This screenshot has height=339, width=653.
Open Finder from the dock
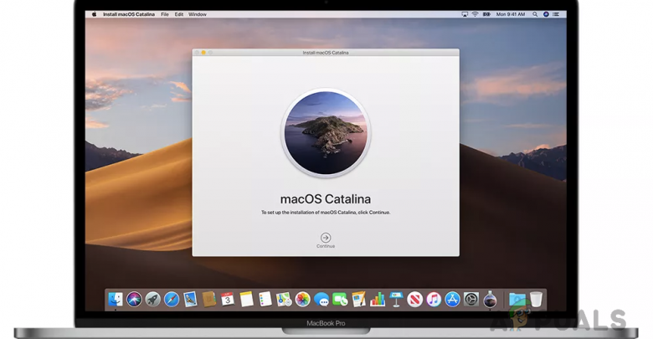tap(116, 299)
